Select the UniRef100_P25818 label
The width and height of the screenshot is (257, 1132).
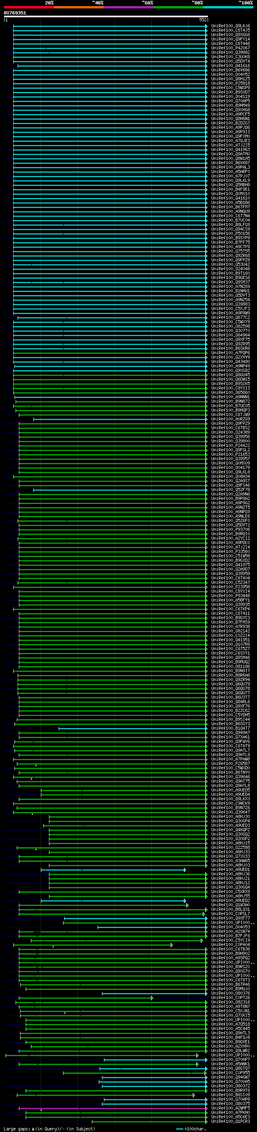230,83
